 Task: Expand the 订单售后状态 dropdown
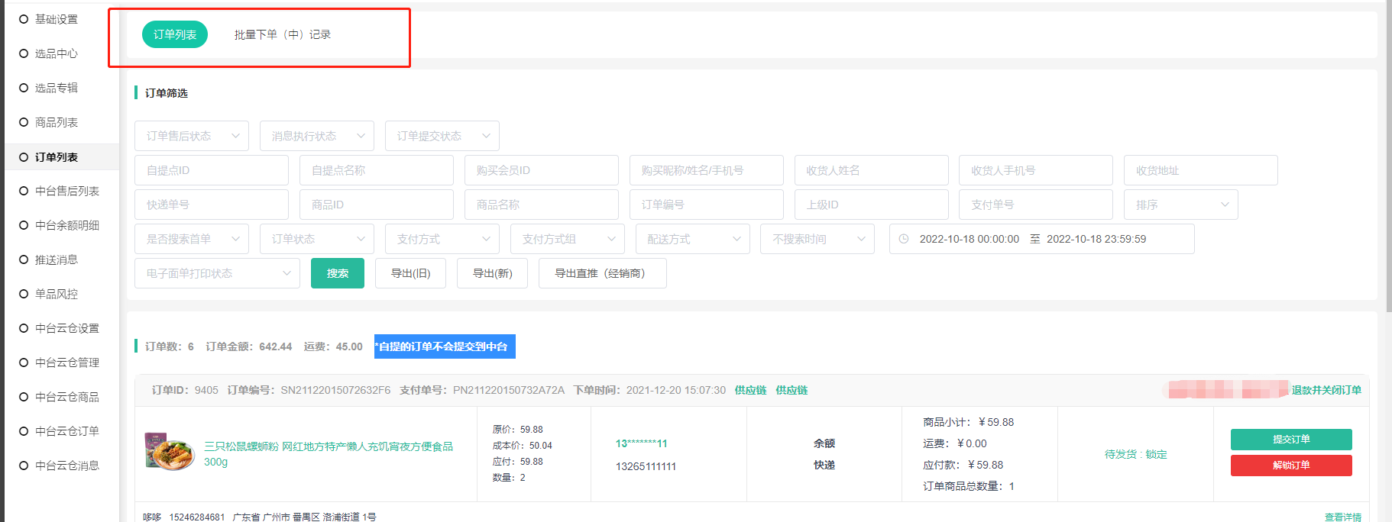click(x=192, y=136)
